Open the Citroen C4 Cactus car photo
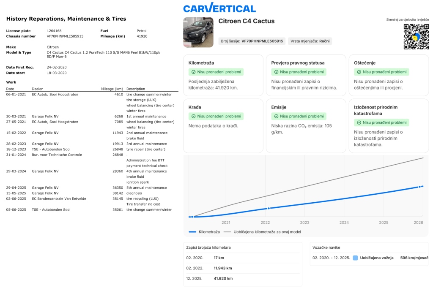 tap(198, 32)
